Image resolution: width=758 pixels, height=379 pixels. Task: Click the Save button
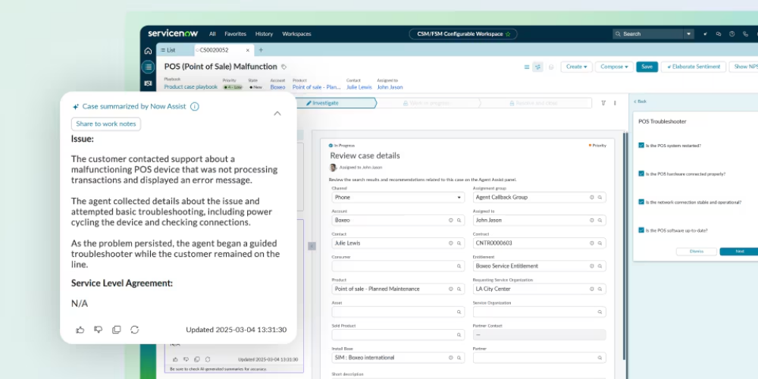647,67
